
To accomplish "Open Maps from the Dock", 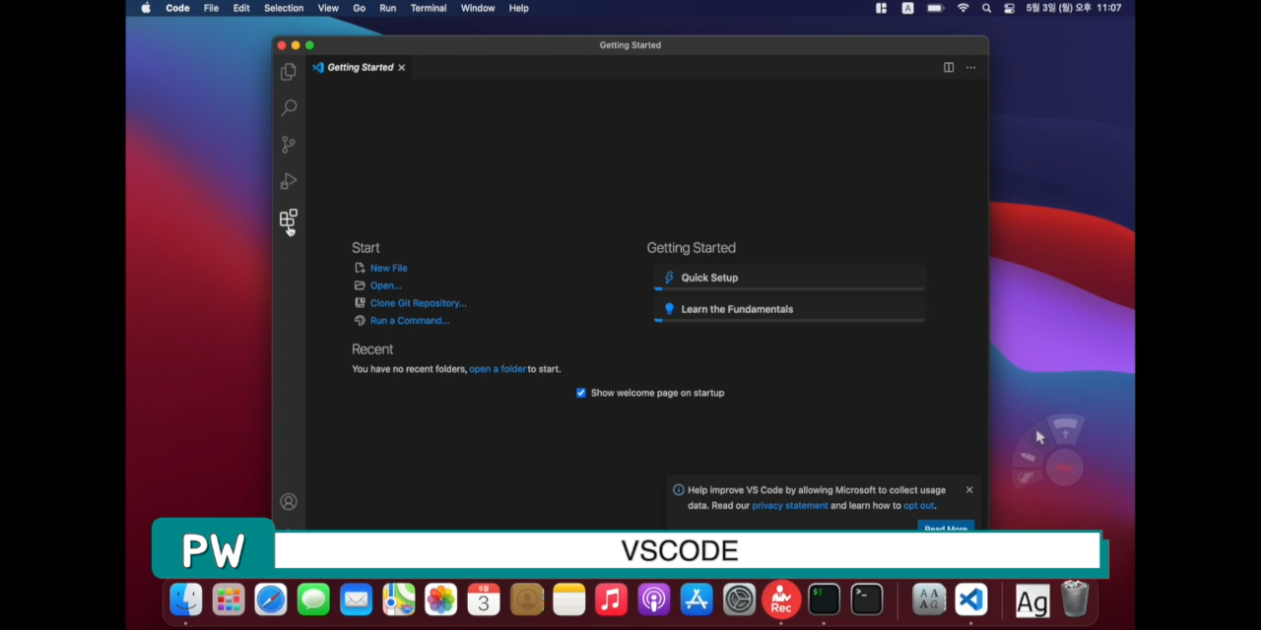I will (x=398, y=599).
